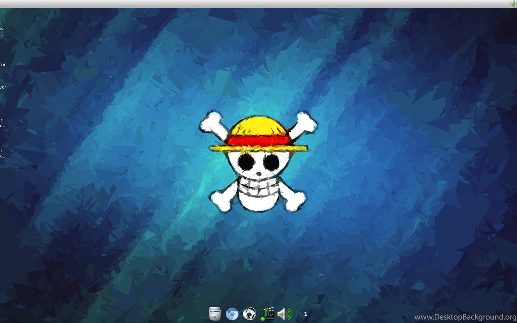
Task: Launch the Chromium browser from the dock
Action: pos(232,314)
